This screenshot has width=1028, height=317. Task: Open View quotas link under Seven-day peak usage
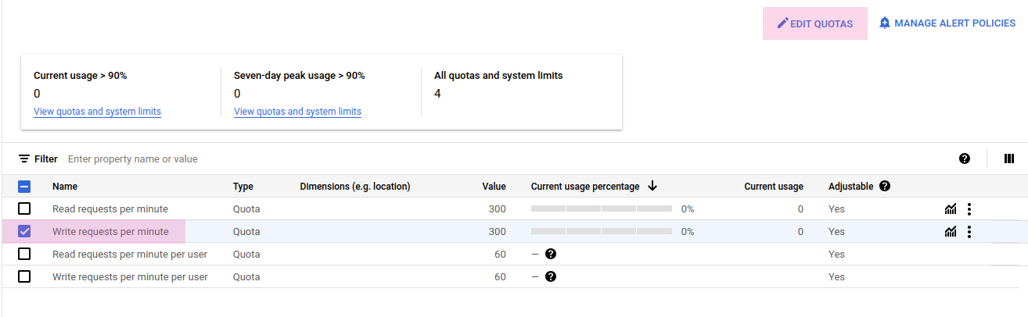point(297,112)
